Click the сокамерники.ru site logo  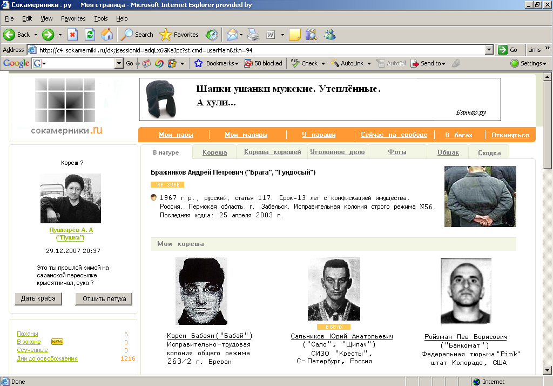66,107
